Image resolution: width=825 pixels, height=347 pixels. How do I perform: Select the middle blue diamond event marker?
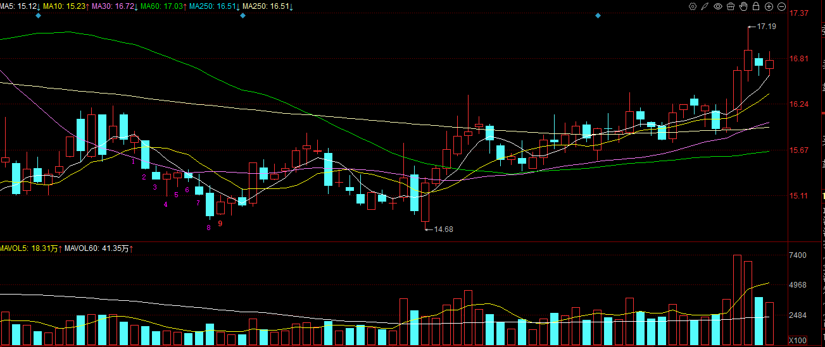click(x=242, y=16)
